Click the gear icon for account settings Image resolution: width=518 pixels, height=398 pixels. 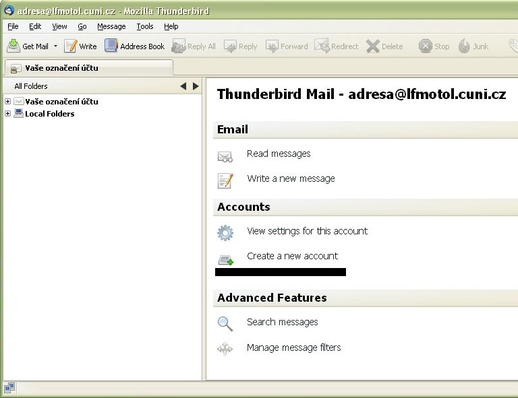(225, 233)
